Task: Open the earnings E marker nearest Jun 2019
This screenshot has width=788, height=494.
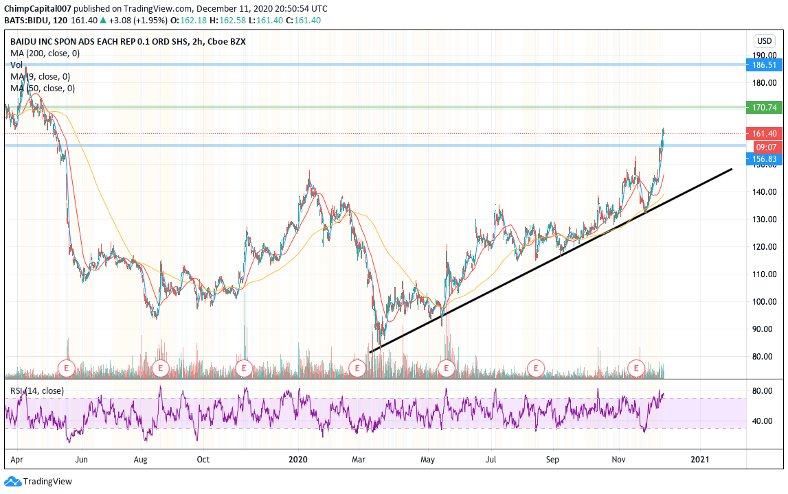Action: pyautogui.click(x=67, y=368)
